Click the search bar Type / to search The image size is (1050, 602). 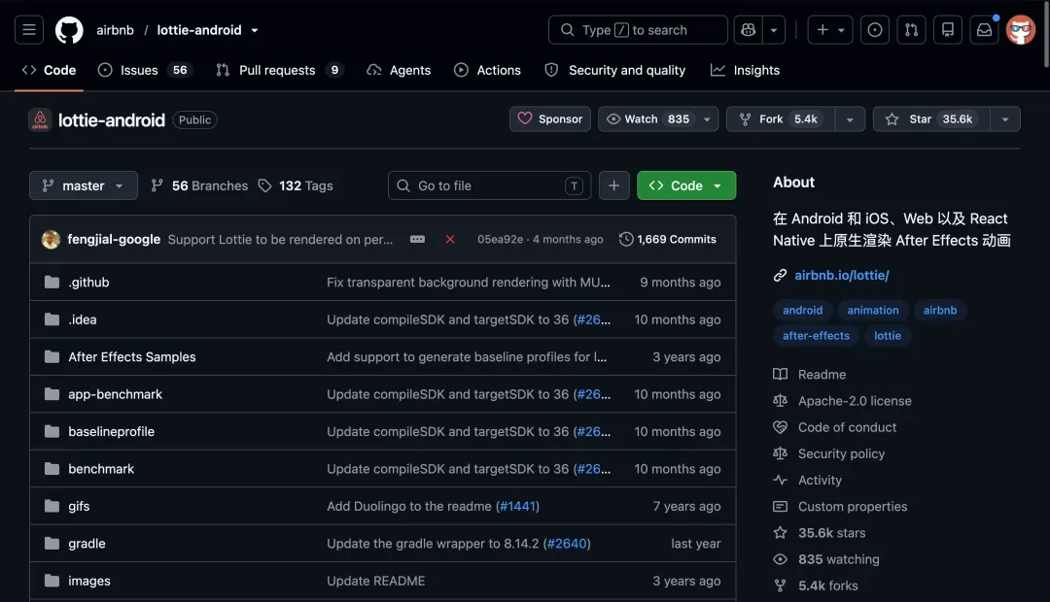tap(638, 30)
